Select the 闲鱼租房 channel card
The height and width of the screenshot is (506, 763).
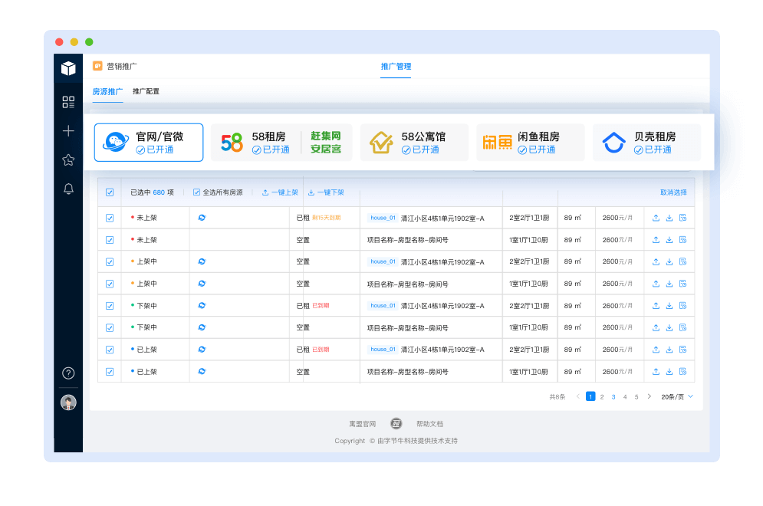(x=531, y=142)
